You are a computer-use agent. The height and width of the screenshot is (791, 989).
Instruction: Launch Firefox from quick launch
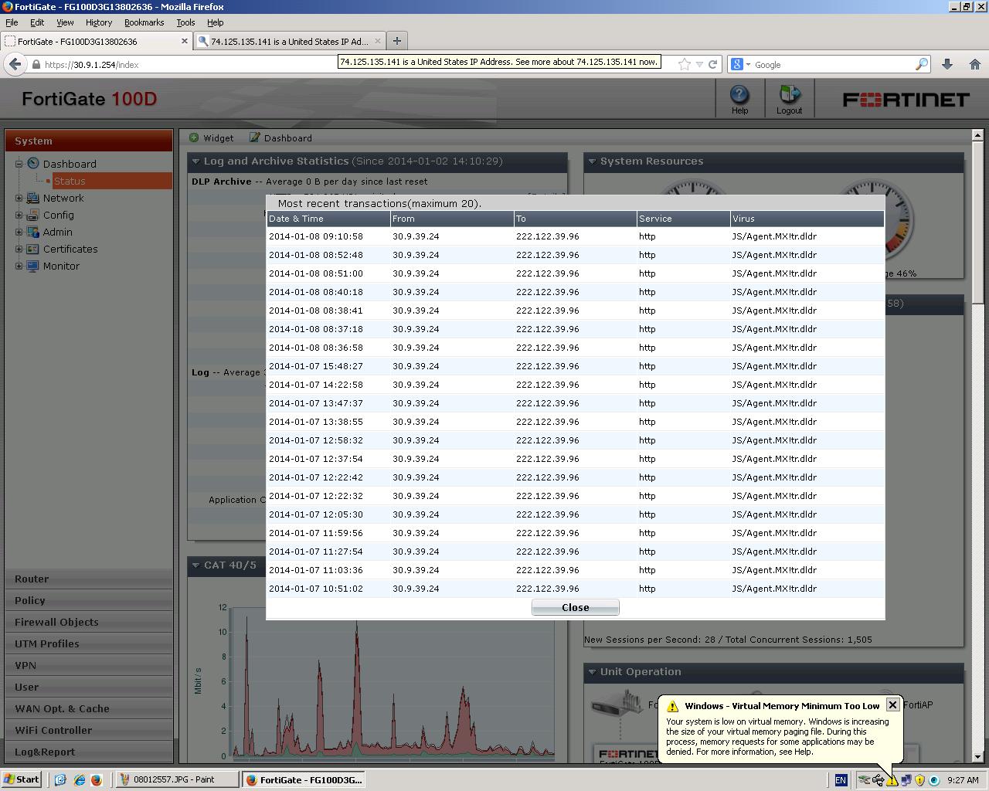tap(96, 780)
